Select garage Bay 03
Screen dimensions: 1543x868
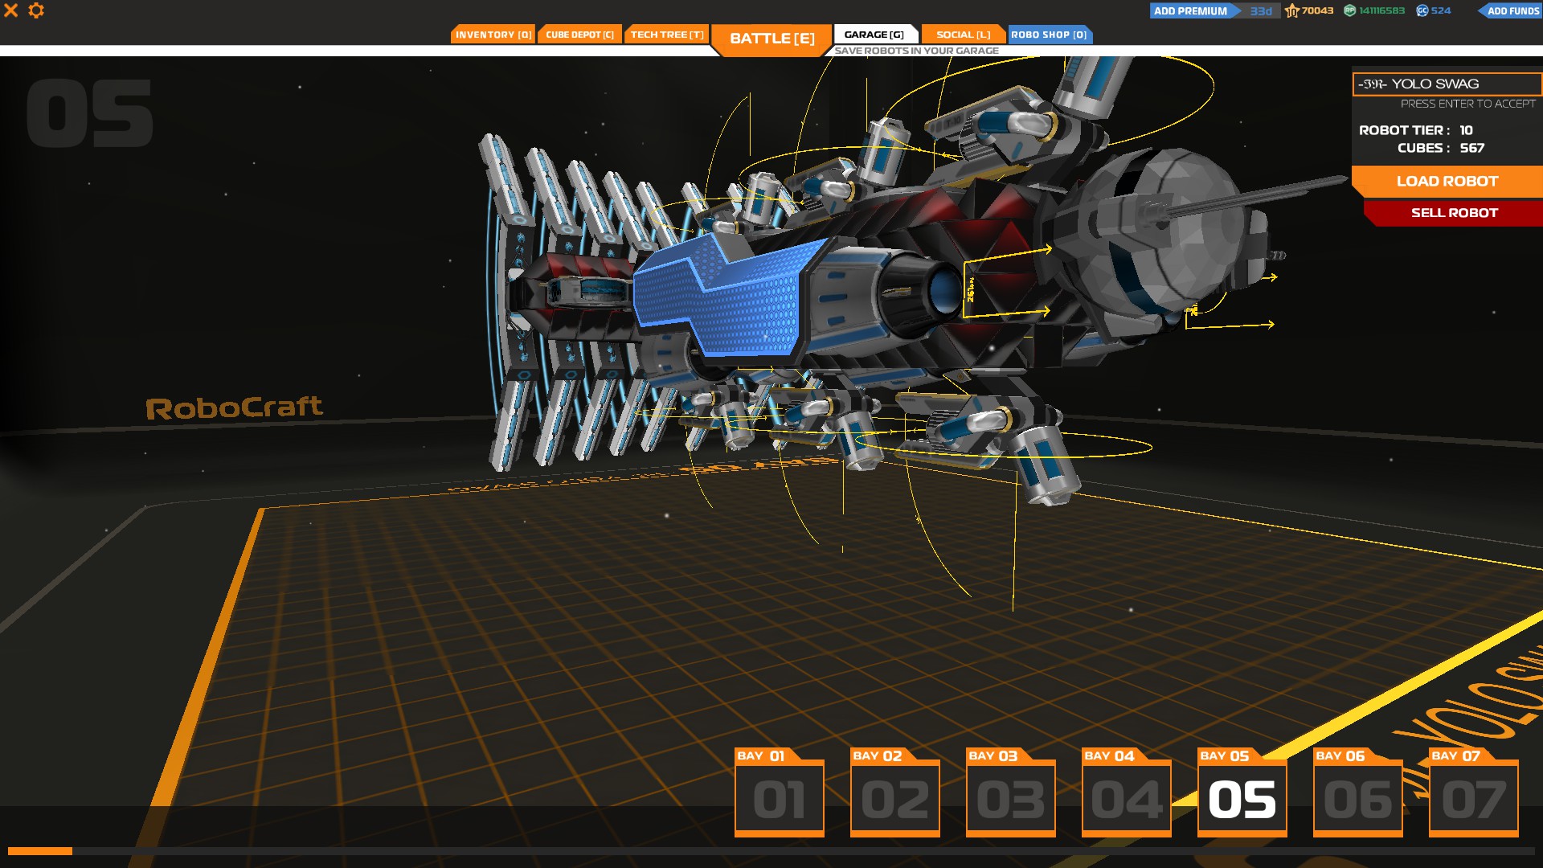tap(1010, 792)
